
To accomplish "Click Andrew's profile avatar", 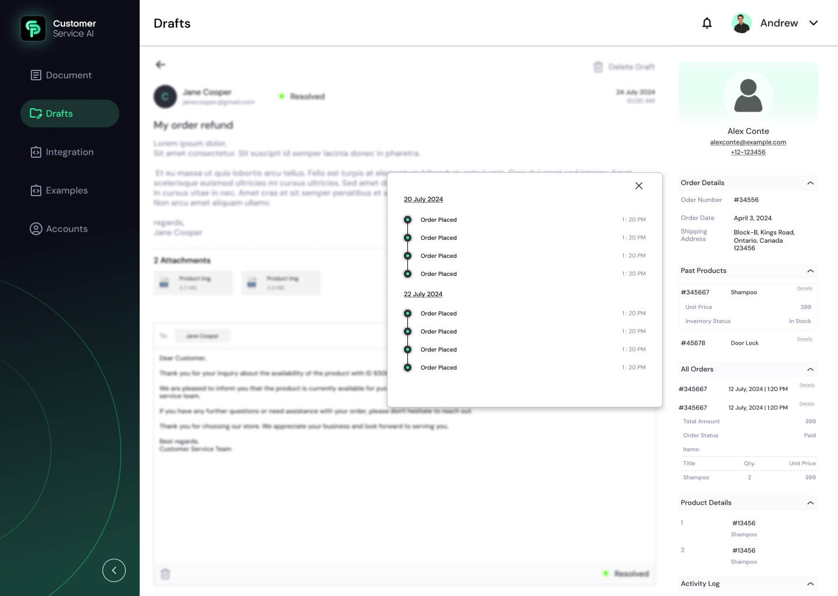I will click(741, 23).
